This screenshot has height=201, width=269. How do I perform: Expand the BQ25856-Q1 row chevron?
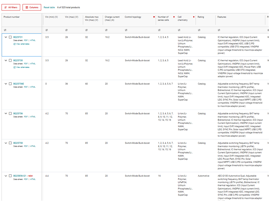click(5, 176)
